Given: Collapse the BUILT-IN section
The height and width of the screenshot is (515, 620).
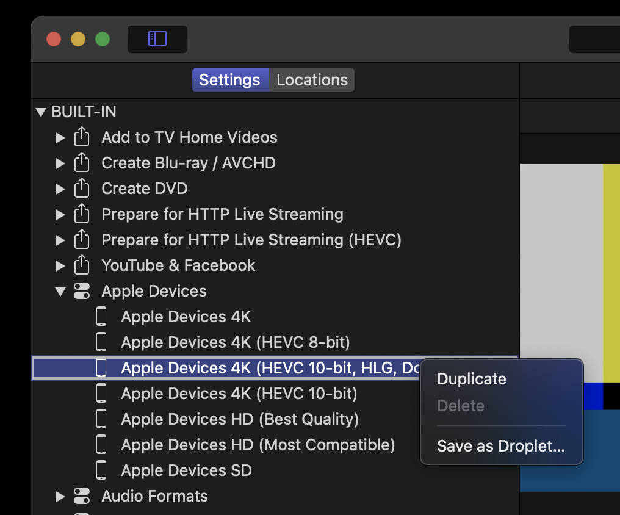Looking at the screenshot, I should 41,112.
